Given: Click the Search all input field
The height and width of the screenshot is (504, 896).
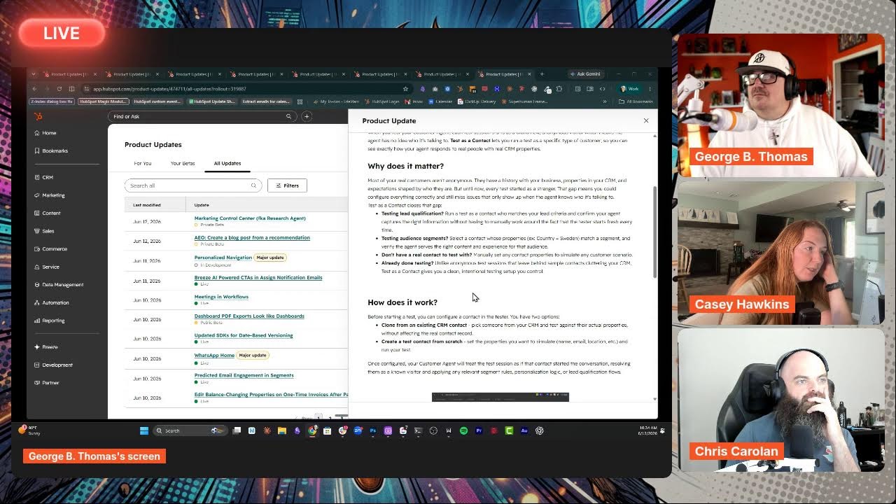Looking at the screenshot, I should [193, 185].
